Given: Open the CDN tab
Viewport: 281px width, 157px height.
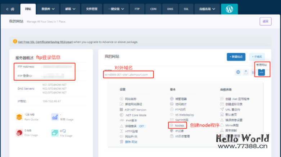Looking at the screenshot, I should pos(153,9).
